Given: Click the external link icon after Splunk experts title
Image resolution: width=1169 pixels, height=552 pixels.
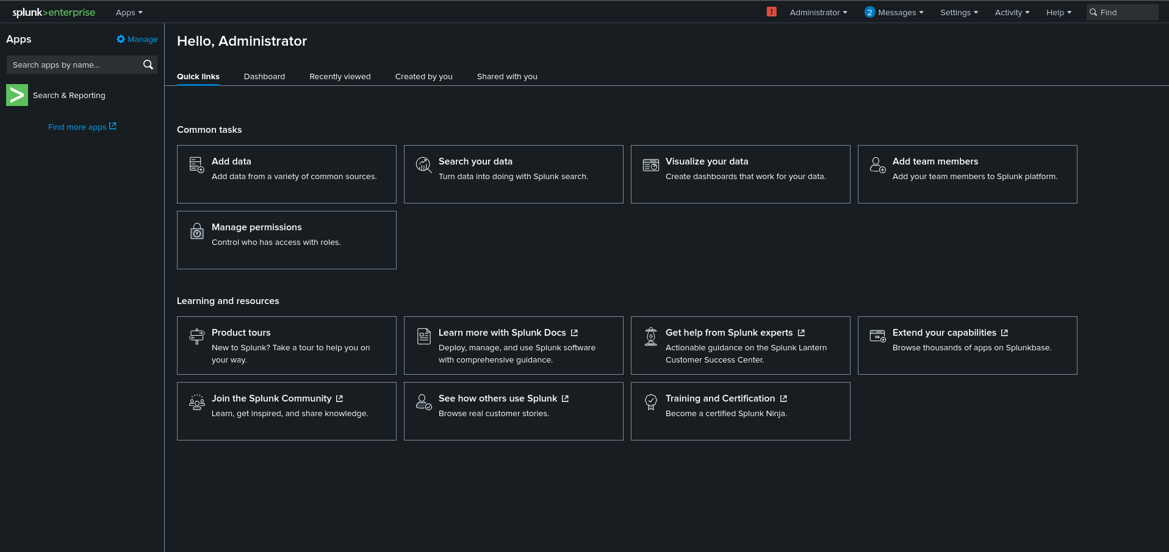Looking at the screenshot, I should 801,333.
